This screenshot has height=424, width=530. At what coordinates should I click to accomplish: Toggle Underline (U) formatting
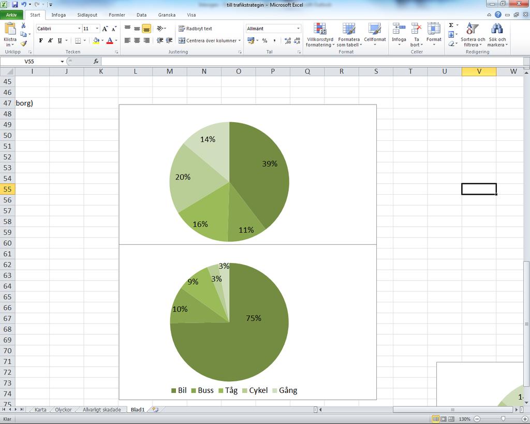coord(60,40)
